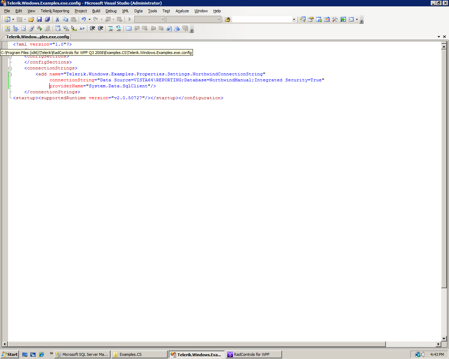Switch to Microsoft SQL Server Management taskbar button
Image resolution: width=449 pixels, height=359 pixels.
pyautogui.click(x=82, y=354)
